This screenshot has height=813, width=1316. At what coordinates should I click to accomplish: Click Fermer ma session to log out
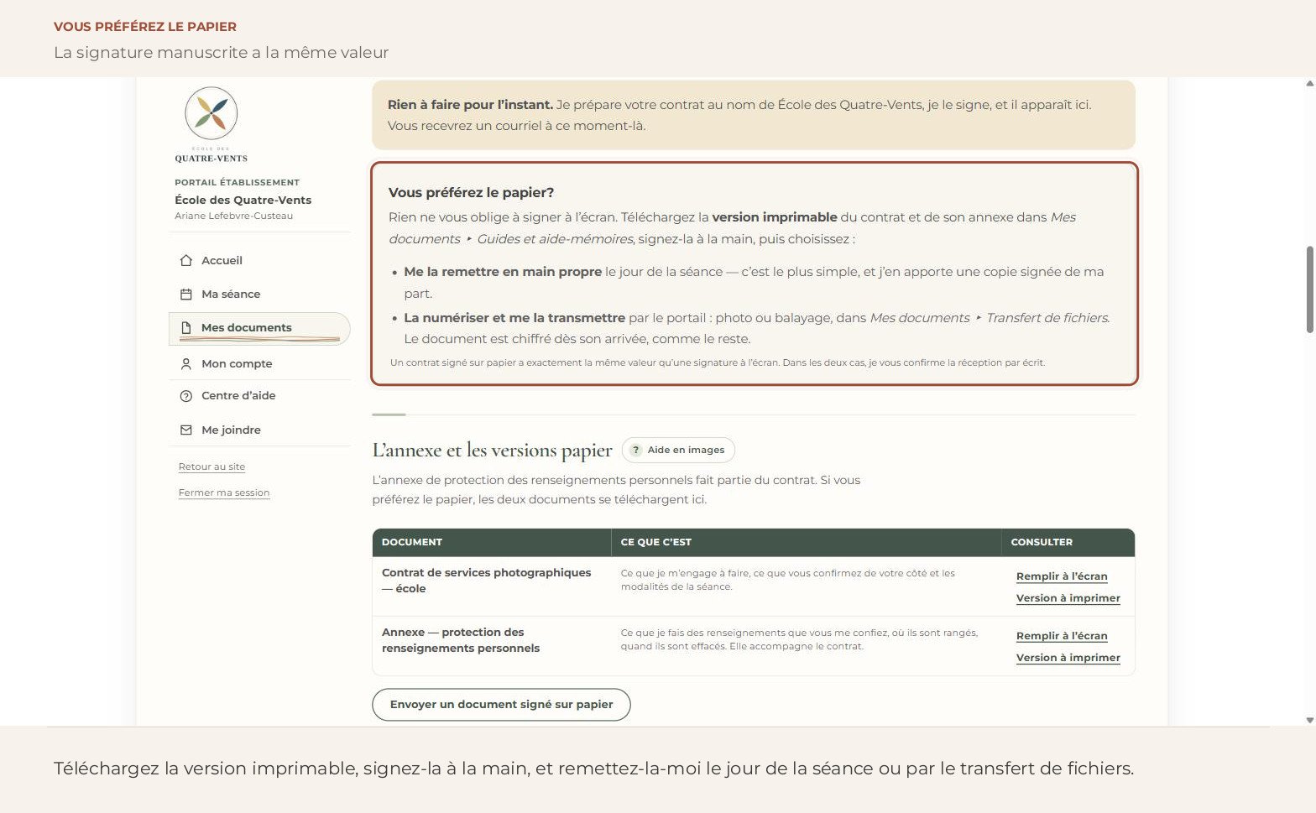coord(224,493)
